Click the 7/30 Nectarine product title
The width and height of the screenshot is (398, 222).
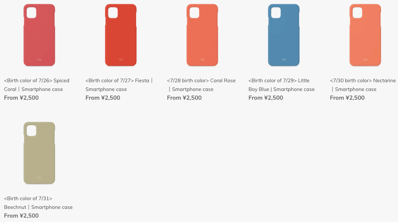pos(363,85)
